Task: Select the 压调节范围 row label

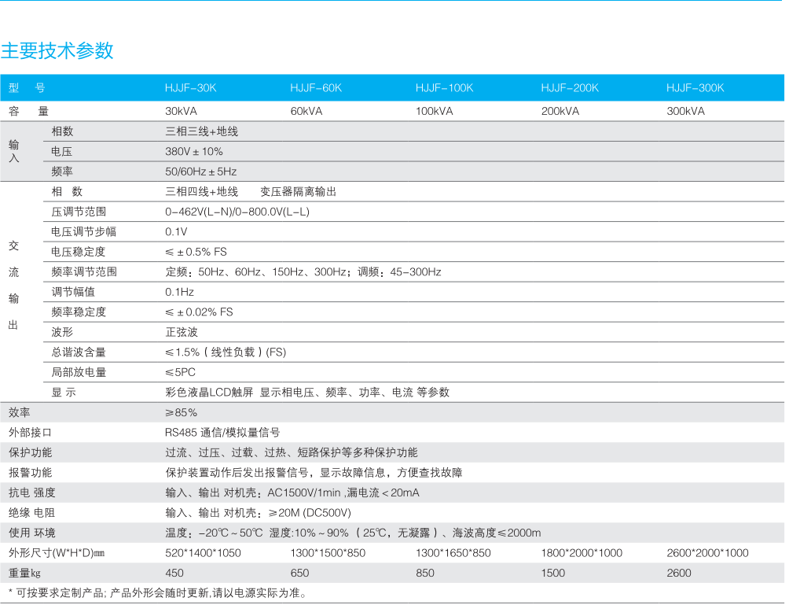Action: pyautogui.click(x=79, y=212)
